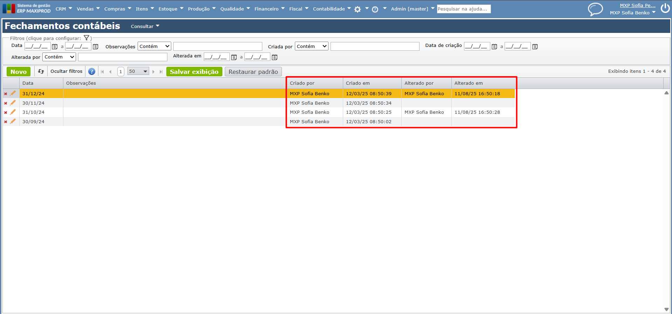672x314 pixels.
Task: Go to first page of results
Action: pyautogui.click(x=102, y=72)
